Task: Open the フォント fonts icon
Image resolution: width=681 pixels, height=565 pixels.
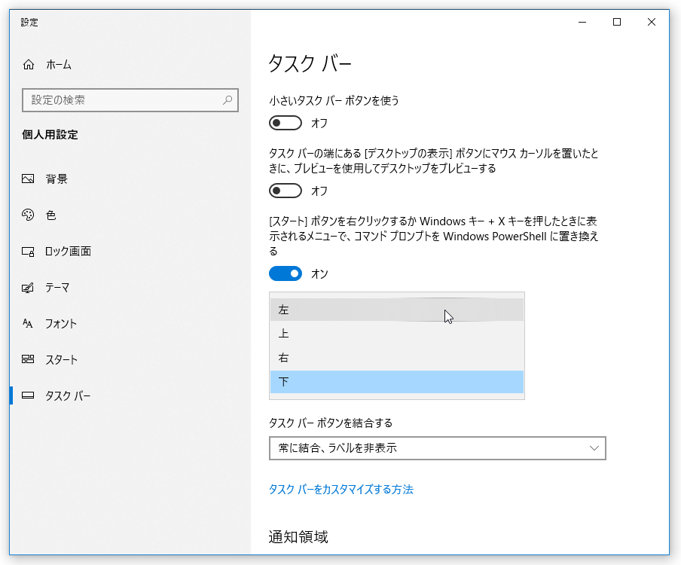Action: pos(28,323)
